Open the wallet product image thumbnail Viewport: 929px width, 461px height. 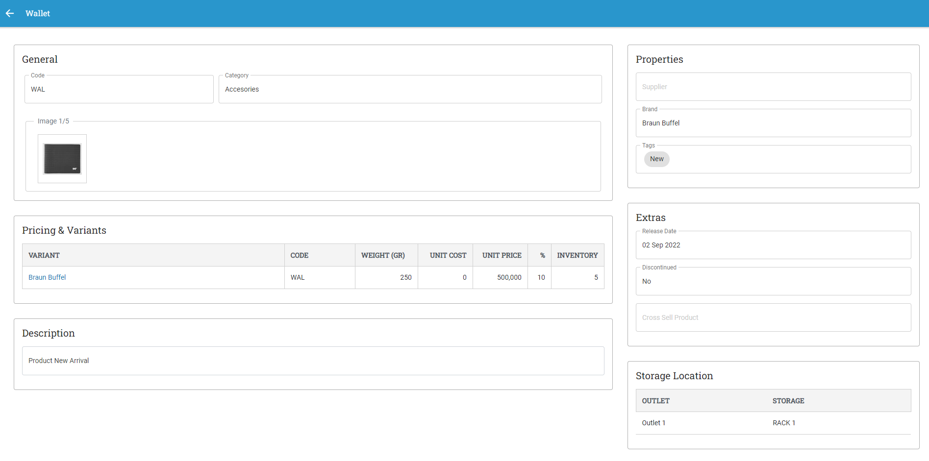click(x=62, y=159)
